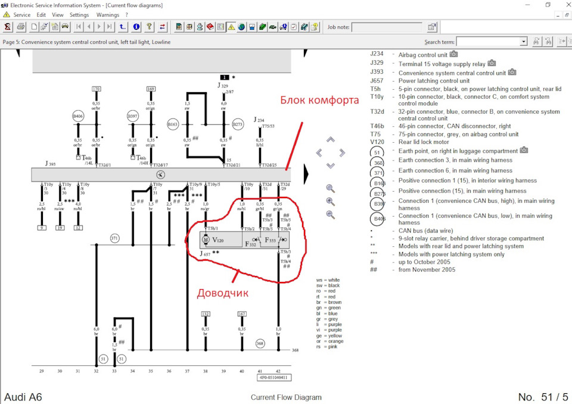
Task: Click the 'Power latching control unit' legend entry
Action: [x=434, y=81]
